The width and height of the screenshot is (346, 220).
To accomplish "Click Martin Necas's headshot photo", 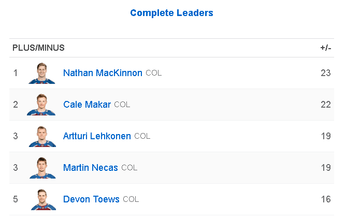I will 42,168.
